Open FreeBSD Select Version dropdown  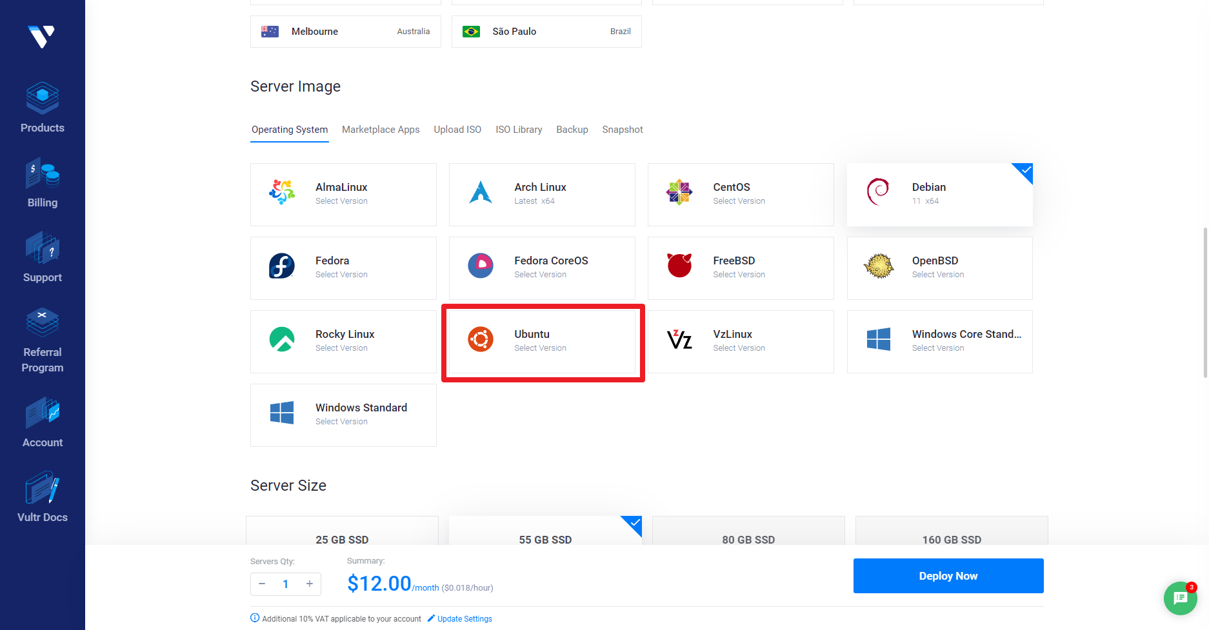(x=739, y=275)
